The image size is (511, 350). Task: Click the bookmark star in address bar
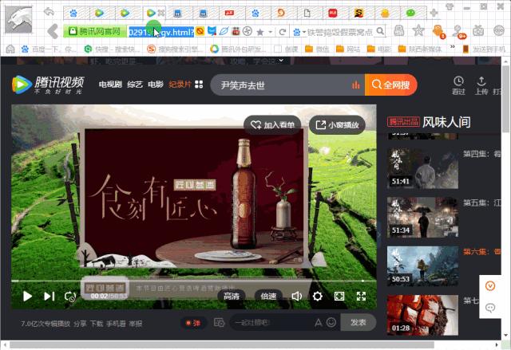click(260, 32)
